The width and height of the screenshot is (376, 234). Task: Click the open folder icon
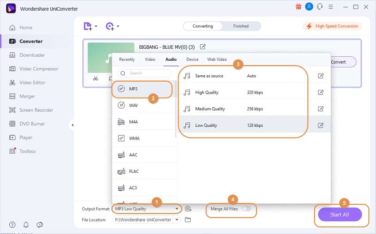[x=188, y=219]
